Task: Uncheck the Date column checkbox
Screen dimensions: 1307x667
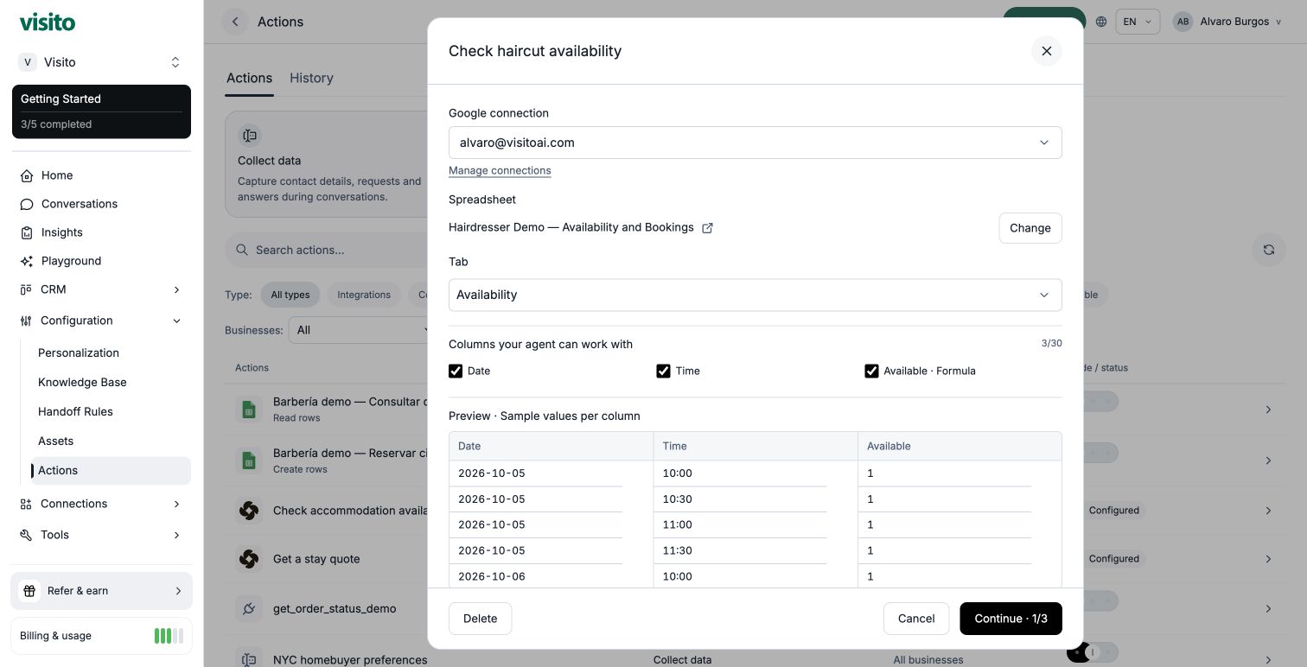Action: (x=456, y=371)
